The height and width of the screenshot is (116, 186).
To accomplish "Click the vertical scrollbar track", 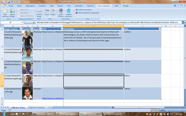I will [x=185, y=97].
